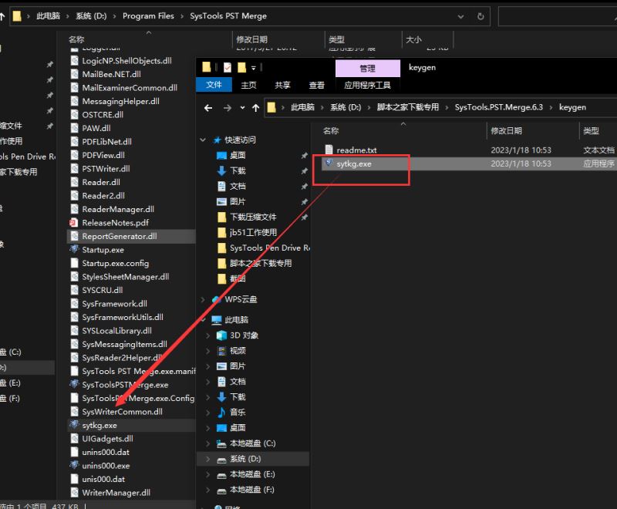Select readme.txt file icon in keygen folder
The height and width of the screenshot is (509, 617).
329,150
